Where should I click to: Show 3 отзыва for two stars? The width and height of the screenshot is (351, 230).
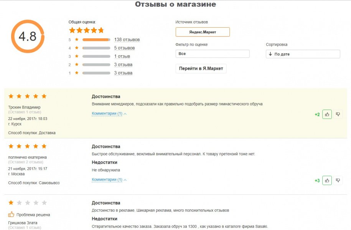[123, 64]
